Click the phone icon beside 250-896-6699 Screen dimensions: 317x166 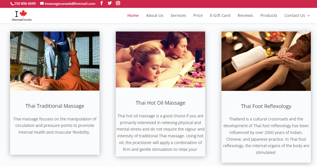[12, 4]
